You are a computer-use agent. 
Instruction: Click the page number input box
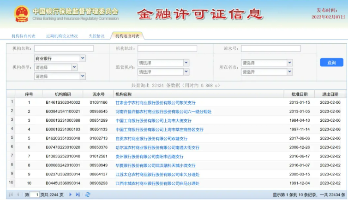click(x=35, y=194)
